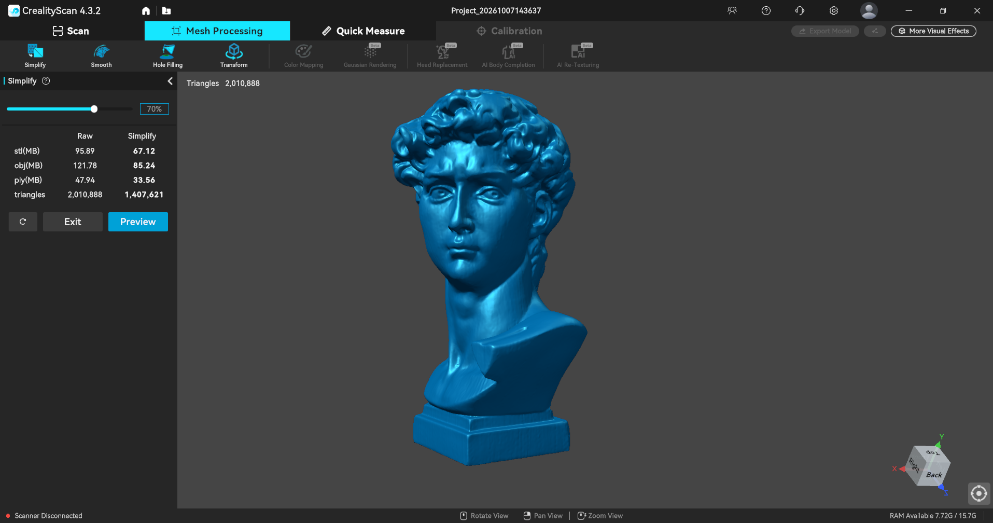
Task: Click the Exit button
Action: (x=73, y=222)
